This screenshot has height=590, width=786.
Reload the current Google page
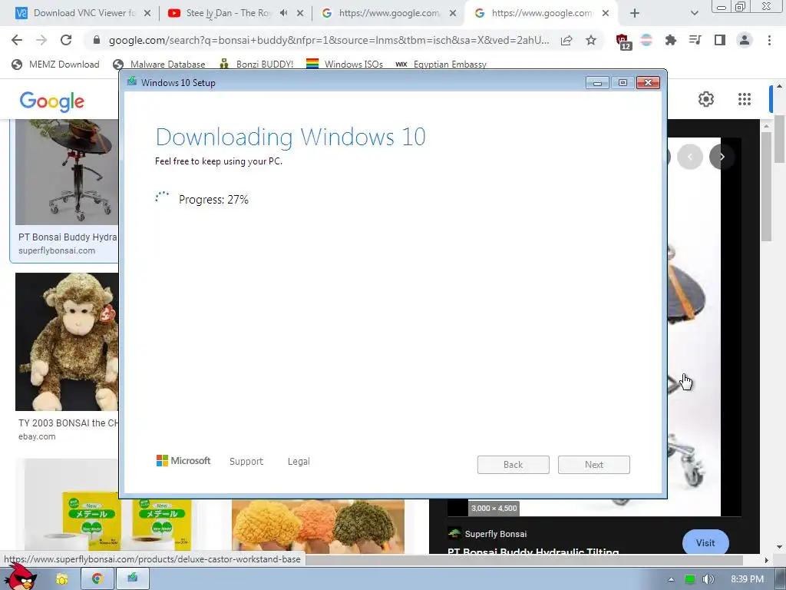pos(66,40)
